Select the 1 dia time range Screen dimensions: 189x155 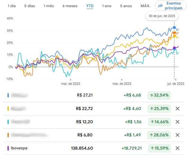12,6
